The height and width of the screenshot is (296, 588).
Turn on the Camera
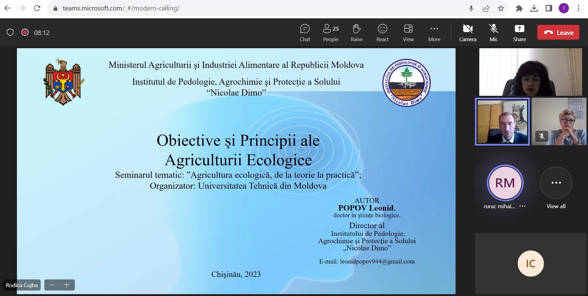tap(468, 33)
